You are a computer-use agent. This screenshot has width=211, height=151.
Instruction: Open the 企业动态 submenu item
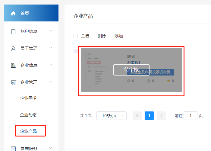coord(28,115)
